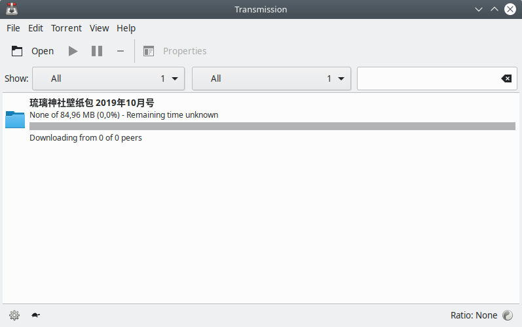
Task: Click 'None of 84,96 MB' status text
Action: [x=124, y=115]
